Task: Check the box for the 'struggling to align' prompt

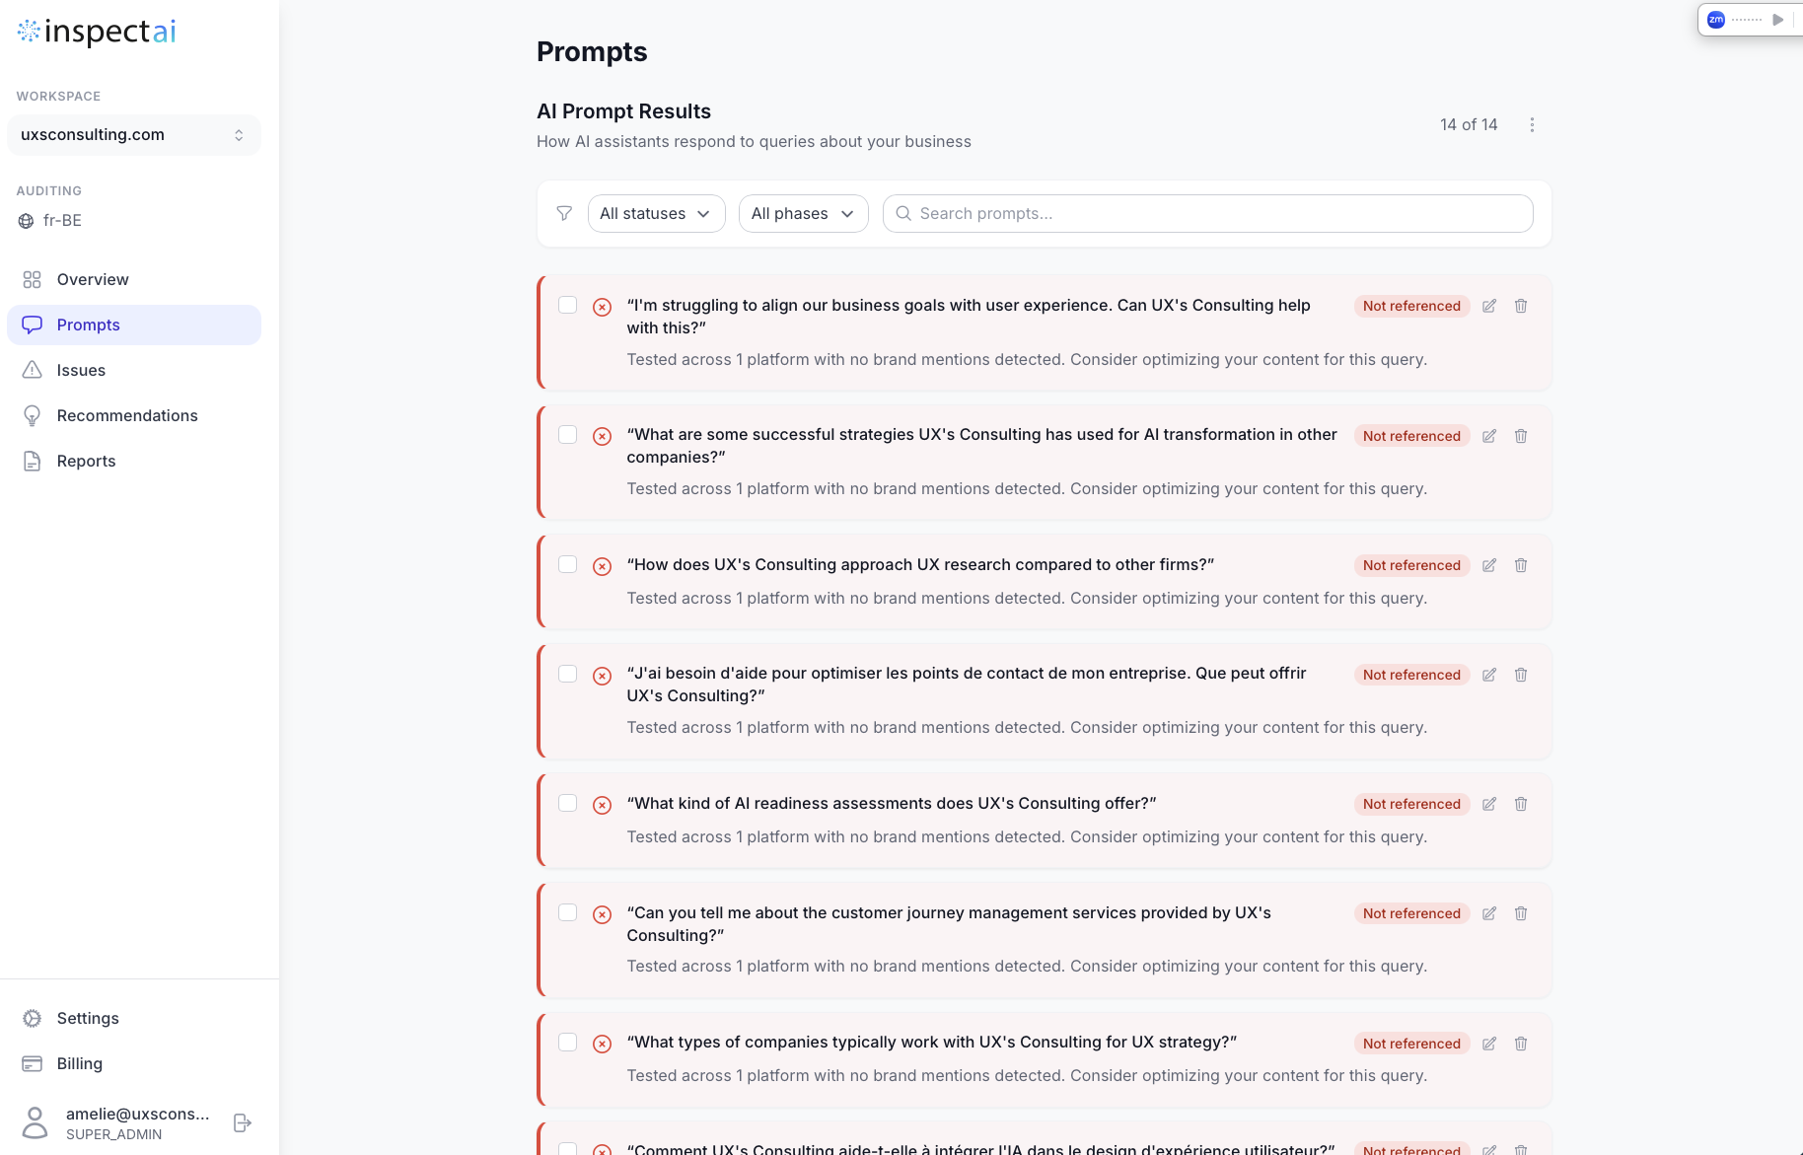Action: point(567,305)
